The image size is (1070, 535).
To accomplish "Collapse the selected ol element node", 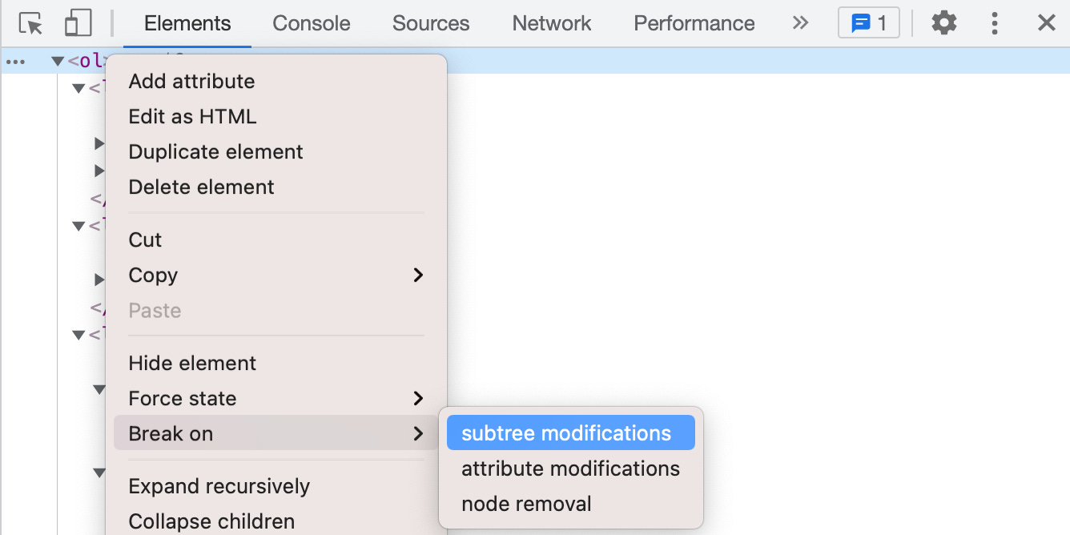I will tap(57, 61).
